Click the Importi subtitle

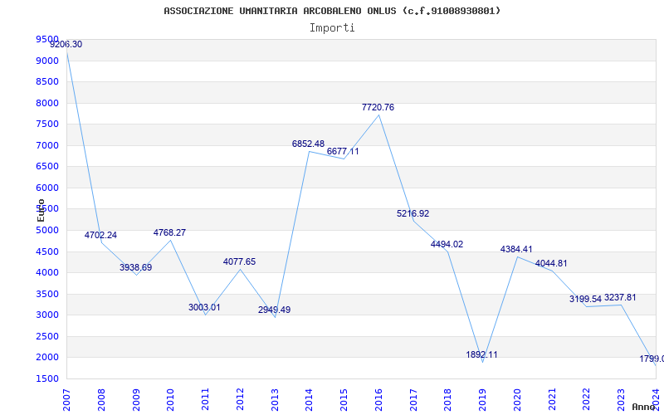tap(332, 28)
